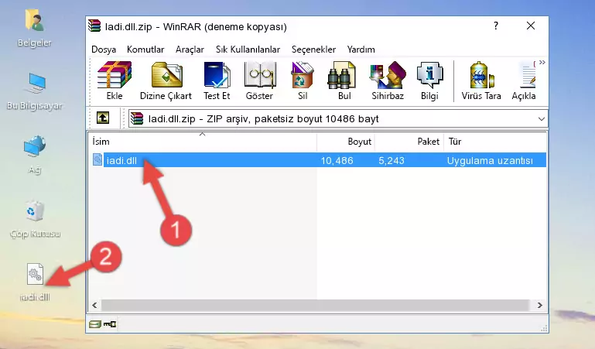Click the packed value 5,243
This screenshot has width=595, height=349.
click(392, 160)
